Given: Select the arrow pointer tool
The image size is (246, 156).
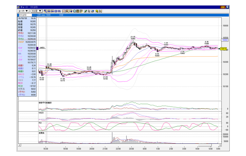Looking at the screenshot, I should click(x=89, y=11).
